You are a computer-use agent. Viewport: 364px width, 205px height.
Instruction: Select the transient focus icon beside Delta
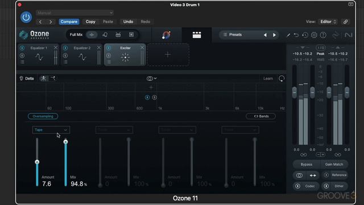pyautogui.click(x=43, y=79)
